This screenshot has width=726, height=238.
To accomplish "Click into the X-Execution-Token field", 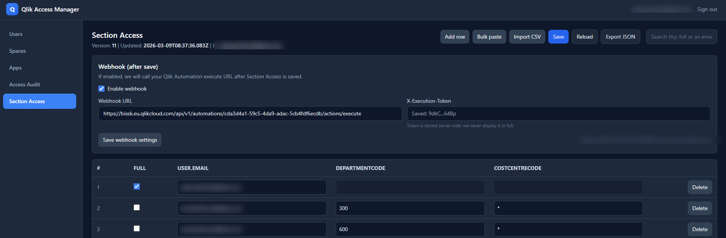I will 559,113.
